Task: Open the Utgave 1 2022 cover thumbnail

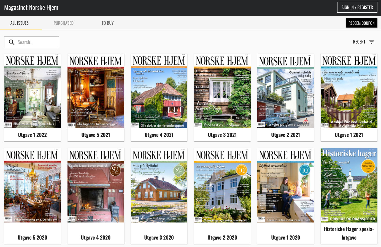Action: (x=33, y=91)
